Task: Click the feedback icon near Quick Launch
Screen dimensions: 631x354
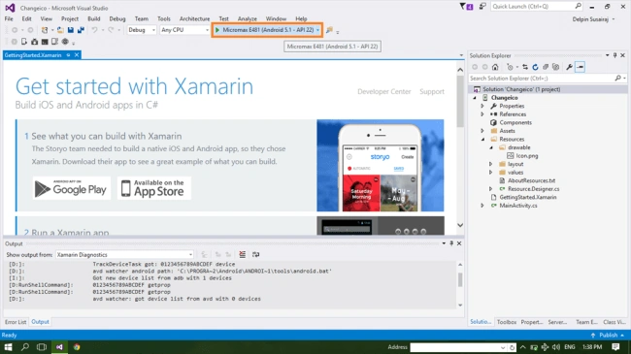Action: click(x=482, y=7)
